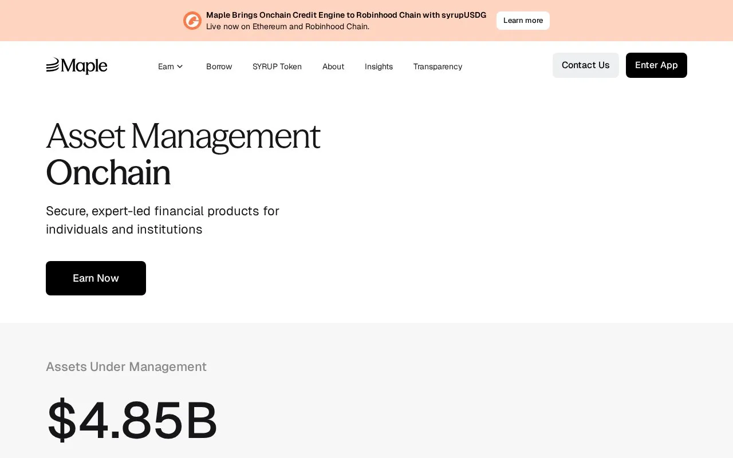Expand the Earn dropdown chevron

click(x=180, y=66)
